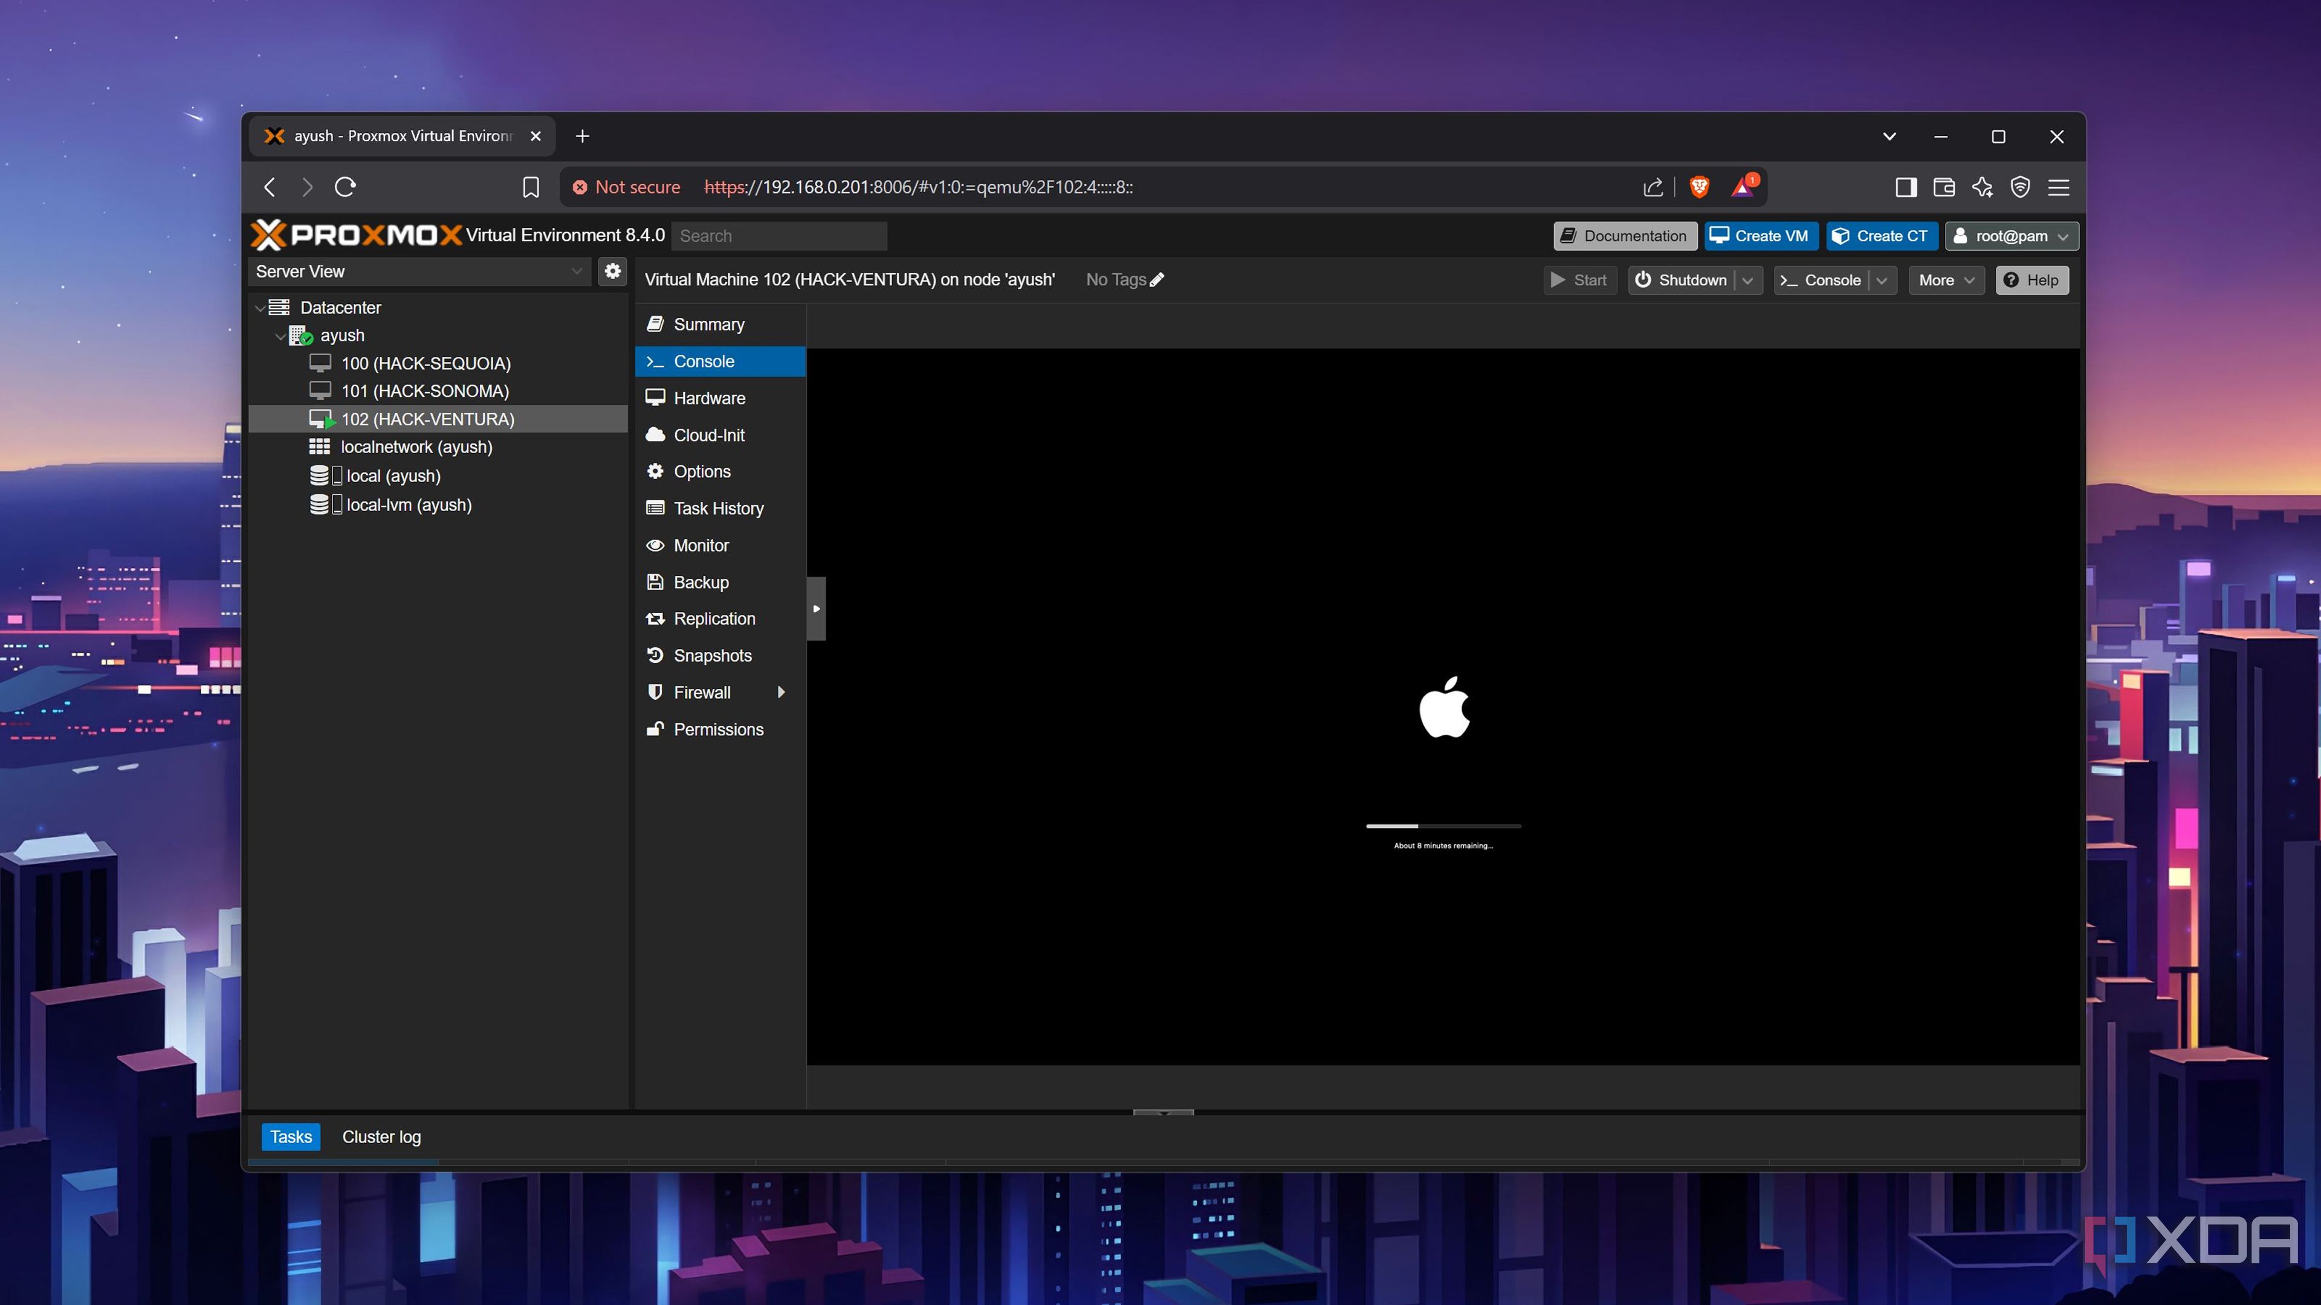Select the Tasks tab
The height and width of the screenshot is (1305, 2321).
click(x=291, y=1136)
